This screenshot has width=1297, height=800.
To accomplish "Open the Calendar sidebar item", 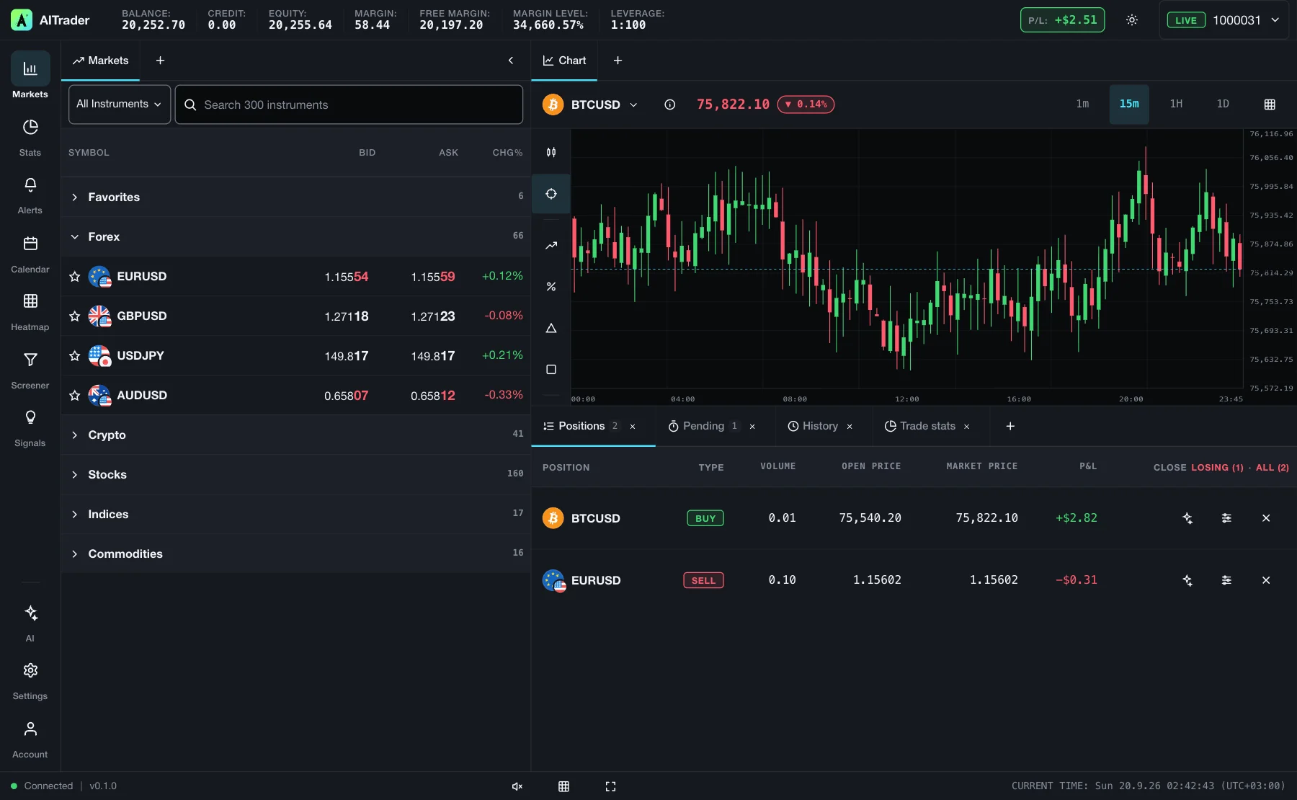I will (x=30, y=254).
